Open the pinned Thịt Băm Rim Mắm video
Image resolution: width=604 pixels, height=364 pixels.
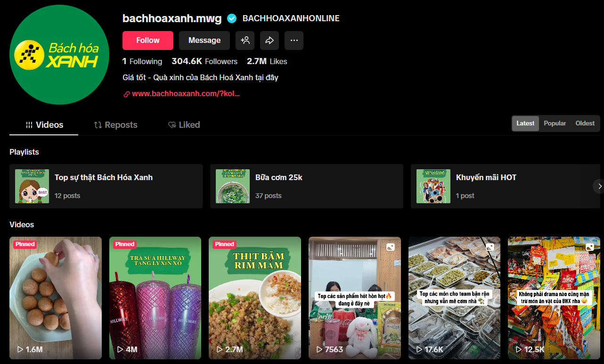[255, 298]
